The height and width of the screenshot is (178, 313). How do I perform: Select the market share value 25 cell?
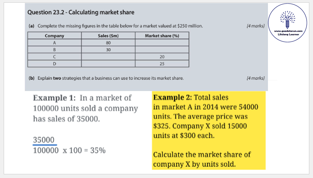162,63
